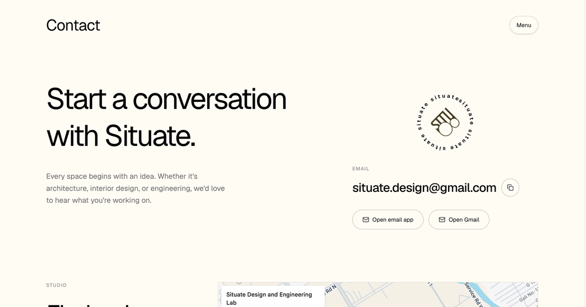The height and width of the screenshot is (307, 586).
Task: Click the envelope icon in Open Gmail
Action: click(442, 219)
